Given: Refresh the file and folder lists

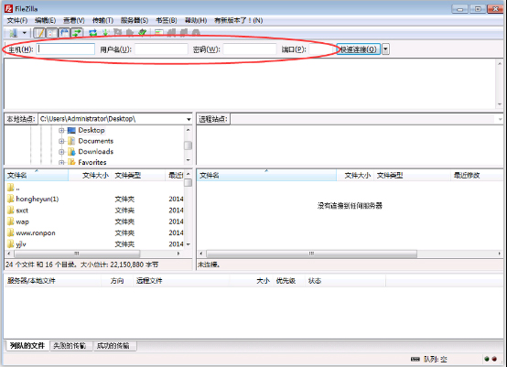Looking at the screenshot, I should pos(93,33).
